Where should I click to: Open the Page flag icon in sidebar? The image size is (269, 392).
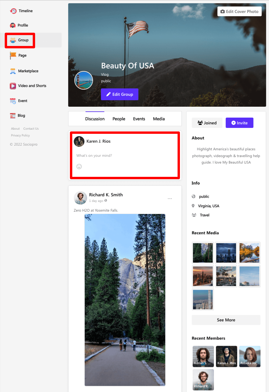pos(13,55)
